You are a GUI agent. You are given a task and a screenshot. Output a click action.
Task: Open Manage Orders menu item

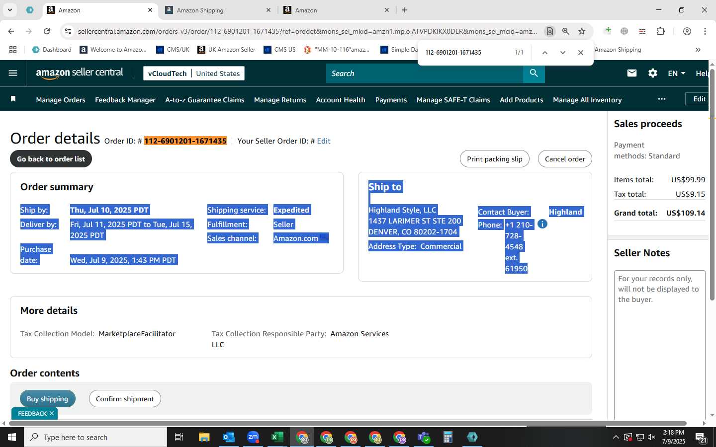click(x=61, y=100)
